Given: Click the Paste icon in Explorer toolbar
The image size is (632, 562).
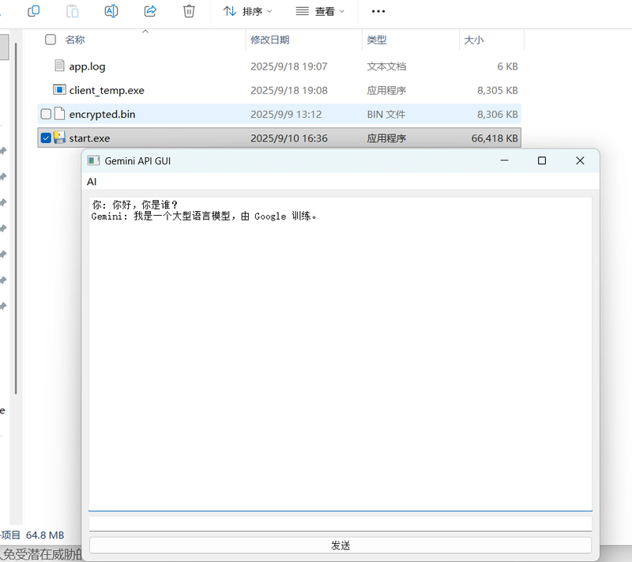Looking at the screenshot, I should [x=72, y=11].
